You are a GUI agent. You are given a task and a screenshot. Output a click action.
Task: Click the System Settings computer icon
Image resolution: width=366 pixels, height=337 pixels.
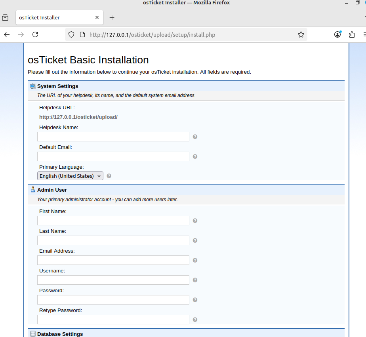coord(33,86)
